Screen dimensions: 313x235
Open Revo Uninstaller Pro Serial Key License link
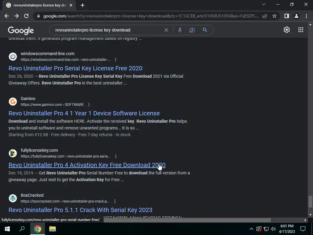point(75,68)
